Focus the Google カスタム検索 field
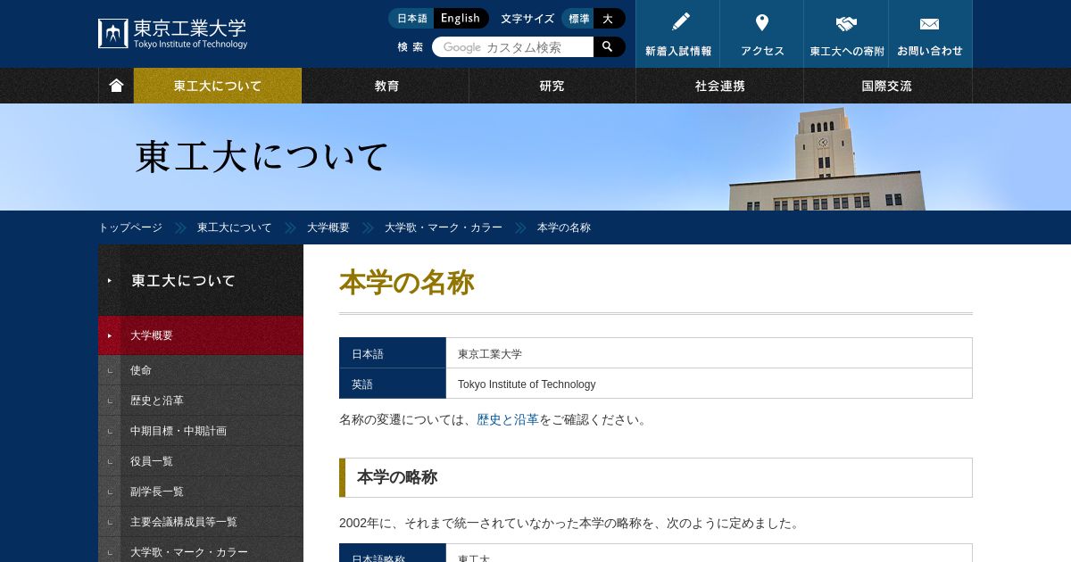1071x562 pixels. click(x=513, y=47)
